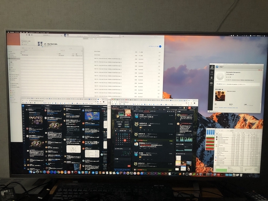Open the Chrome icon in the Dock
The image size is (268, 201).
(58, 172)
